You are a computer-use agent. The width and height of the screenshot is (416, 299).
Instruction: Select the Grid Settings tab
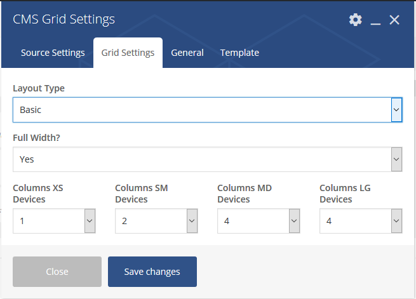tap(128, 53)
